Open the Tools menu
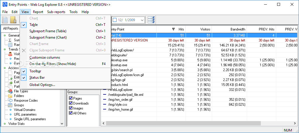299x133 pixels. click(x=73, y=12)
